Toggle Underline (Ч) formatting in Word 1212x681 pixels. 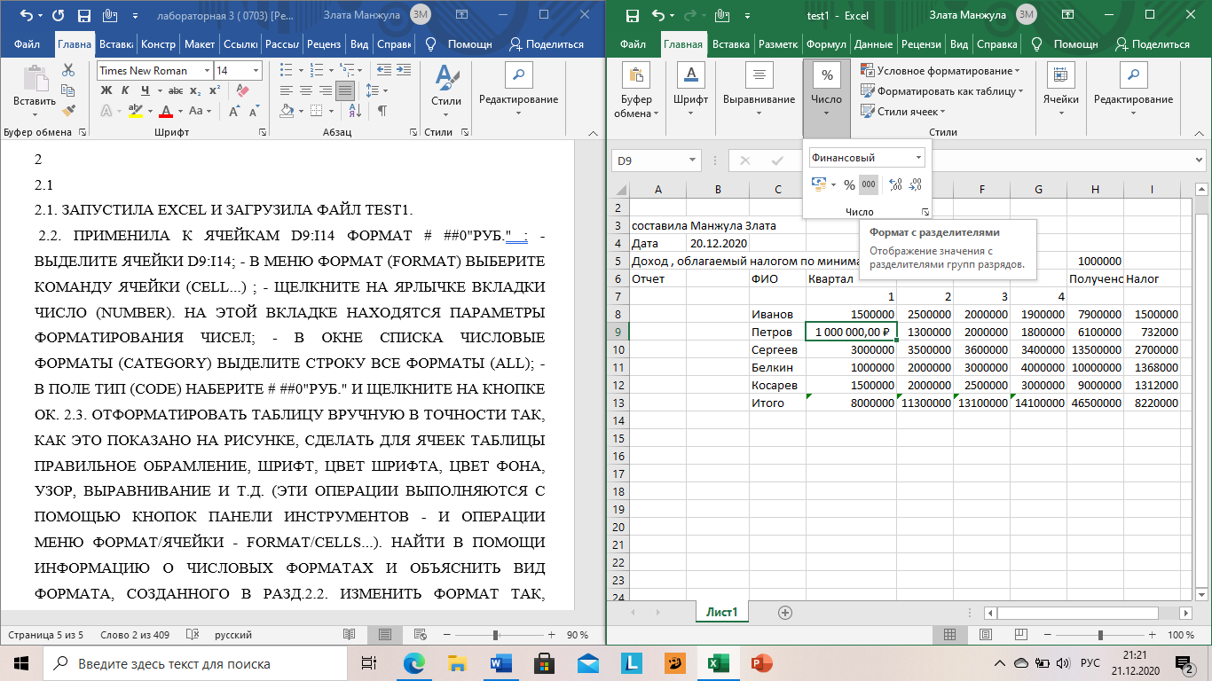[143, 90]
